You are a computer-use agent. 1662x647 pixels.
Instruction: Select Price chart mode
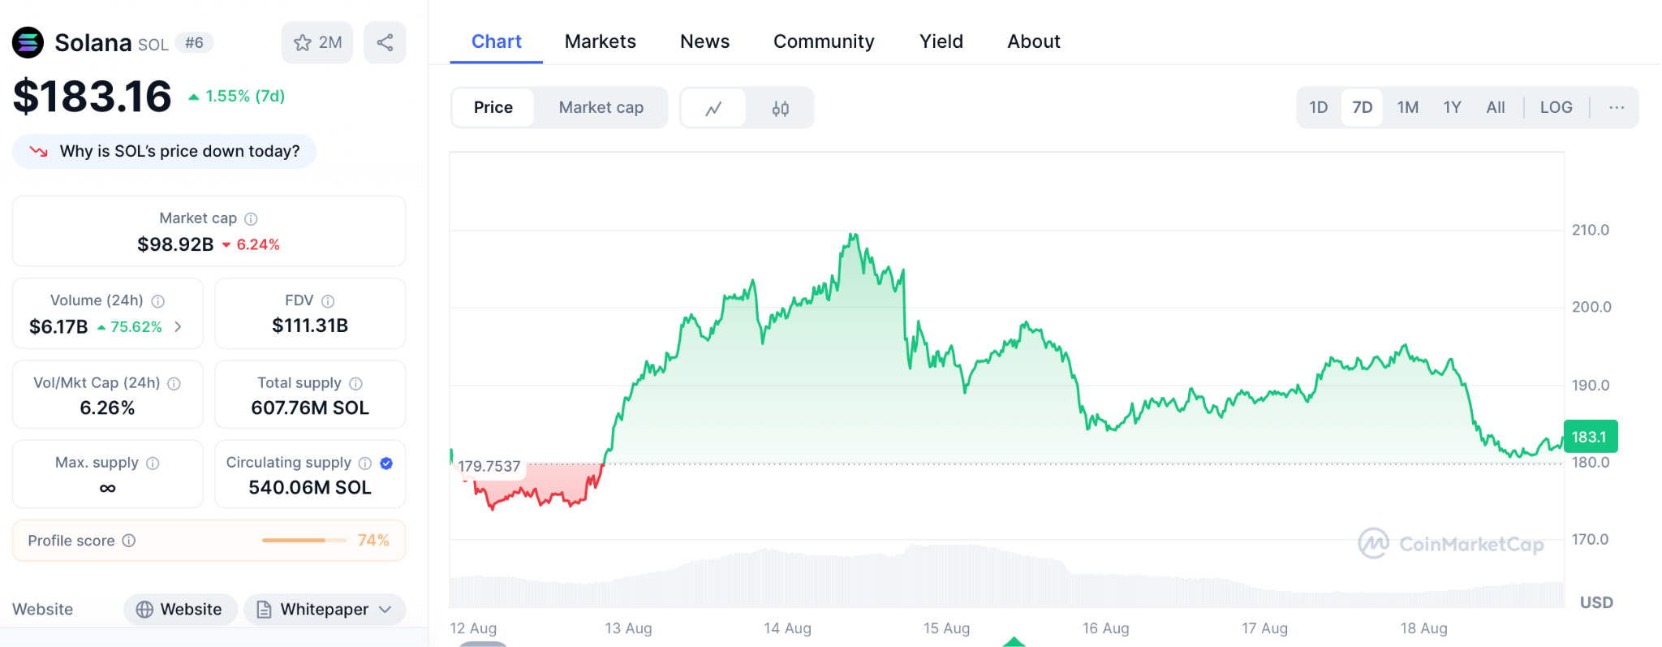click(493, 107)
